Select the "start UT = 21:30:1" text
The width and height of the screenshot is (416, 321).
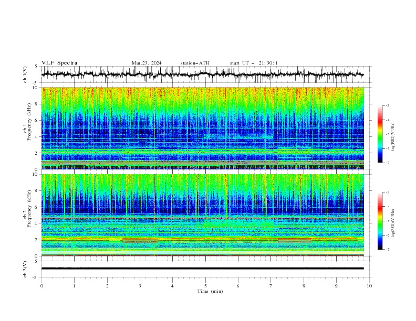pos(254,63)
